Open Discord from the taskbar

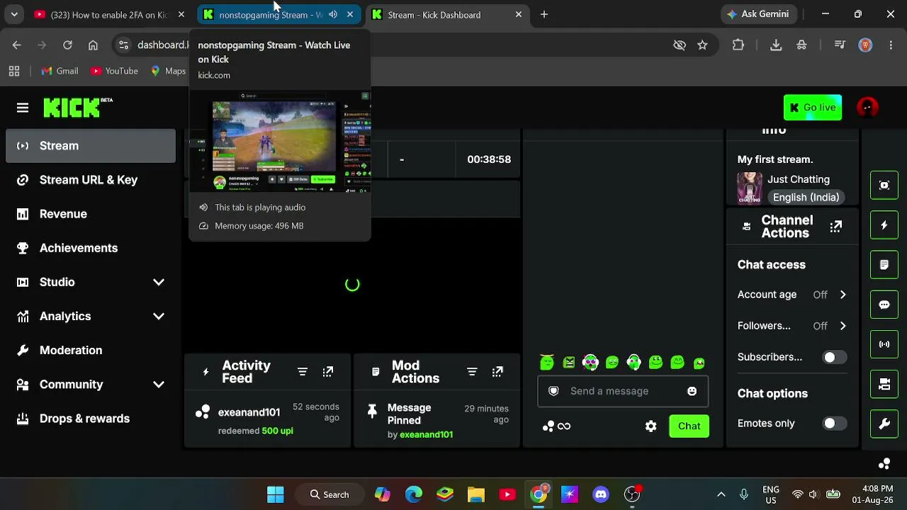[x=601, y=494]
